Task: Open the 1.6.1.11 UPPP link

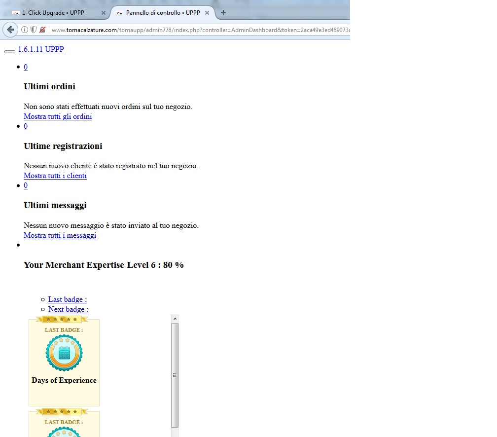Action: [41, 49]
